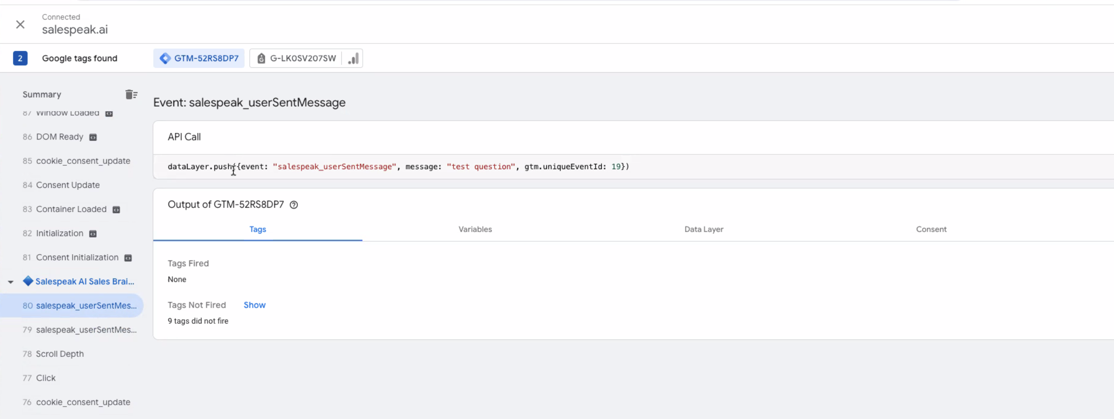Viewport: 1114px width, 419px height.
Task: Click the dataLayer.push API call code line
Action: [398, 167]
